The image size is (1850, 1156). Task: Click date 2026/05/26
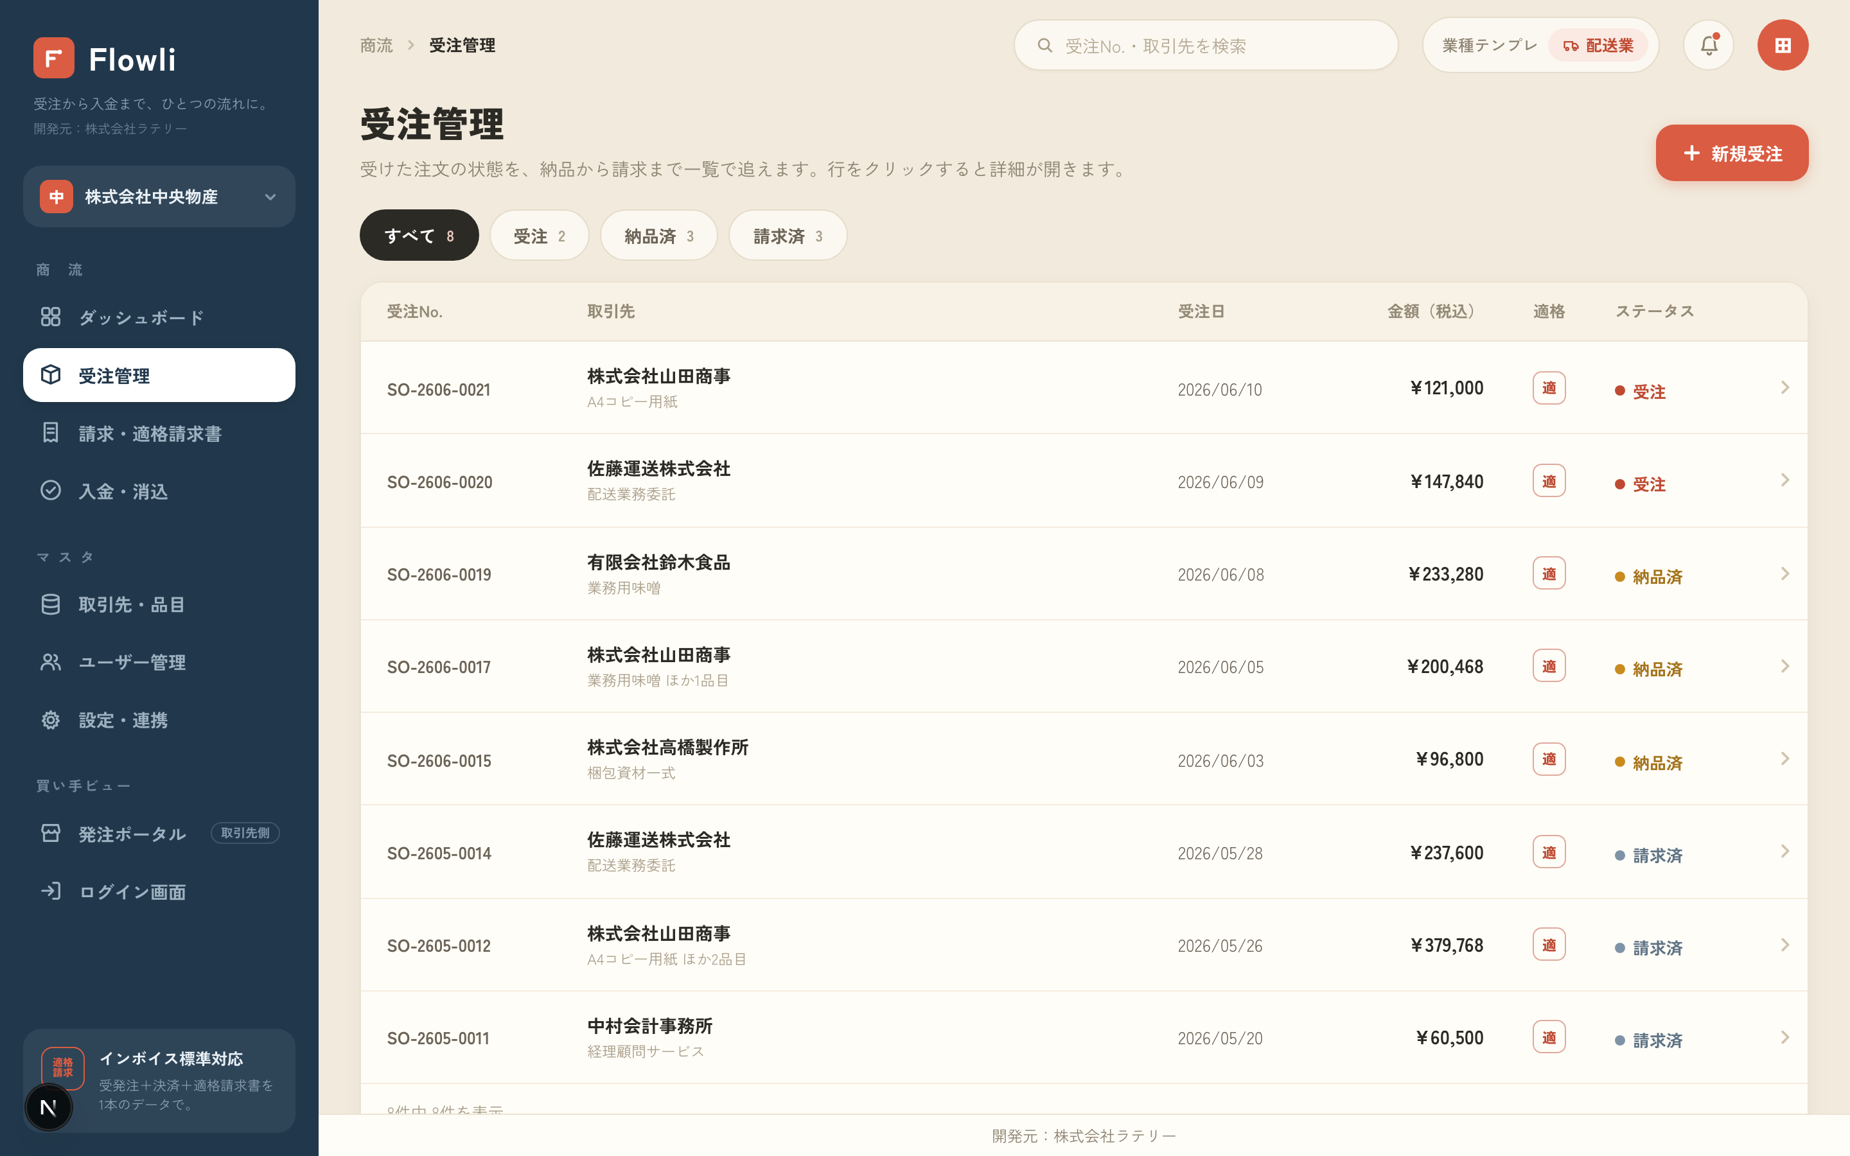click(1220, 946)
